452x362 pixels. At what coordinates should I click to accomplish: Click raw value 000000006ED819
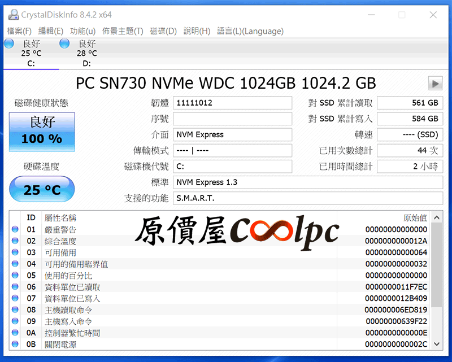(x=396, y=310)
